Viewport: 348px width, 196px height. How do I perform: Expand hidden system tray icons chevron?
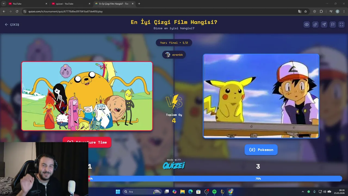click(x=303, y=192)
